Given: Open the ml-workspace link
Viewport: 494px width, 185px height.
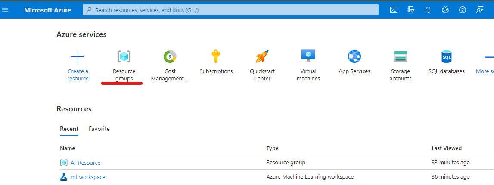Looking at the screenshot, I should point(88,177).
